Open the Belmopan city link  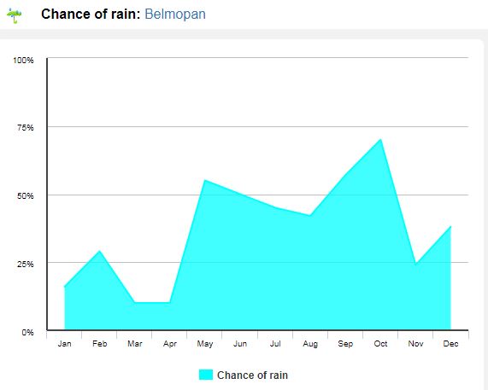[x=175, y=14]
